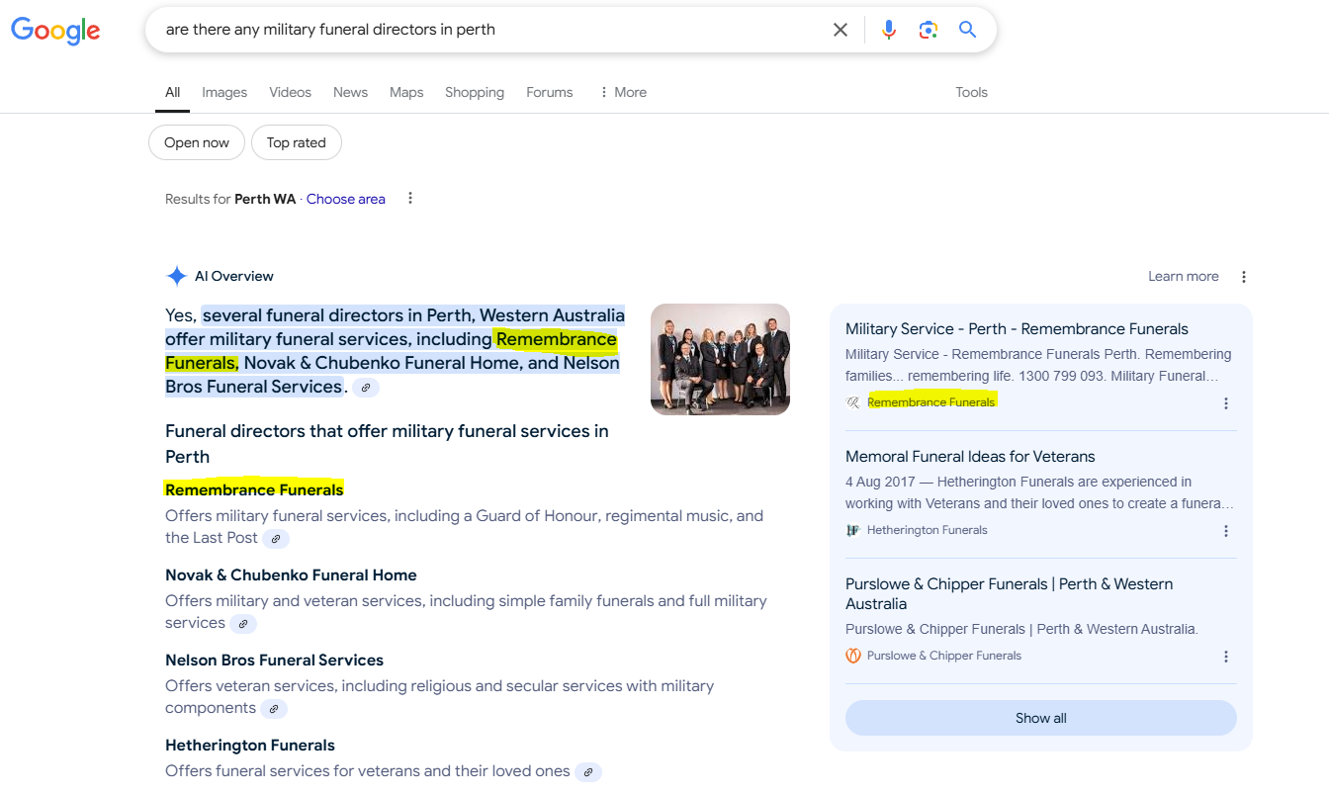Switch to the Shopping tab
The width and height of the screenshot is (1329, 795).
[475, 92]
